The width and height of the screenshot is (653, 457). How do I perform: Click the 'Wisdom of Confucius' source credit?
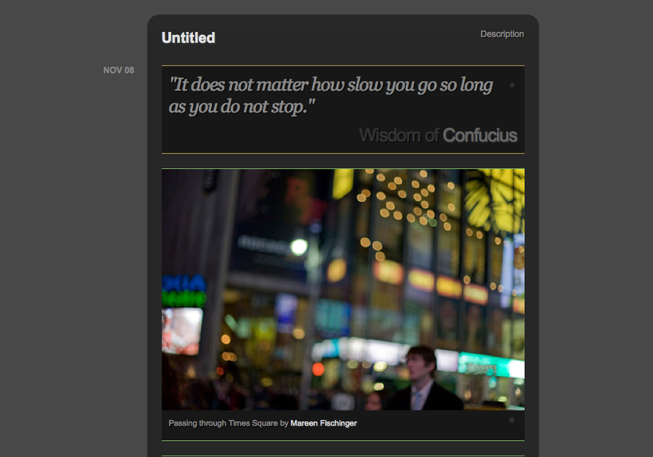(x=438, y=135)
